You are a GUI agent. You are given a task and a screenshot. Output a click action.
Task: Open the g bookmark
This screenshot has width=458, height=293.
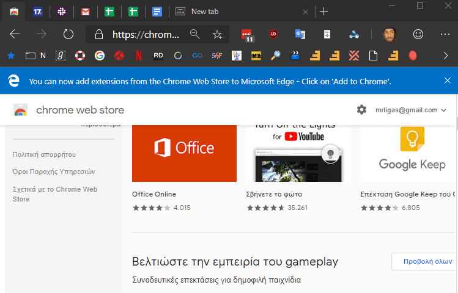point(61,56)
